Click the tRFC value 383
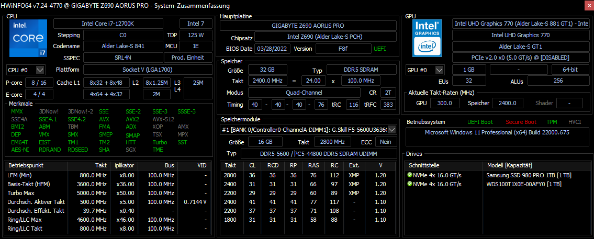 pos(388,105)
